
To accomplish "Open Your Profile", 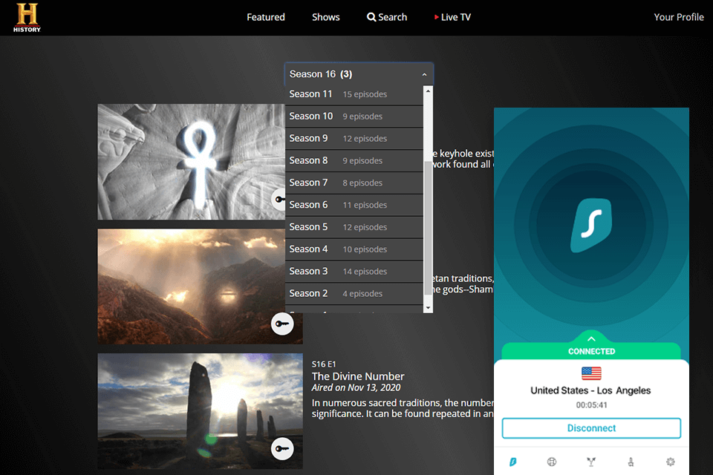I will [x=678, y=17].
